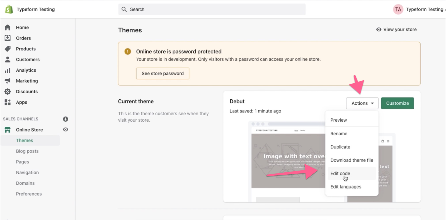Click the Discounts badge icon
This screenshot has height=220, width=446.
[8, 92]
